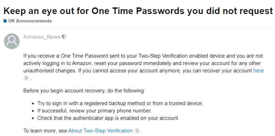
Task: Click the blue square category badge icon
Action: [x=5, y=21]
